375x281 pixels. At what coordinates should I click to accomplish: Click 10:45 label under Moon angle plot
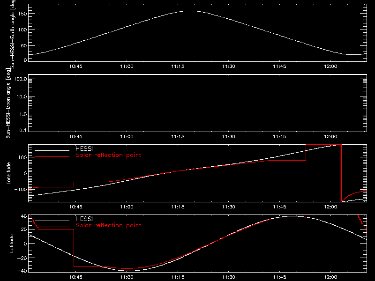point(76,137)
